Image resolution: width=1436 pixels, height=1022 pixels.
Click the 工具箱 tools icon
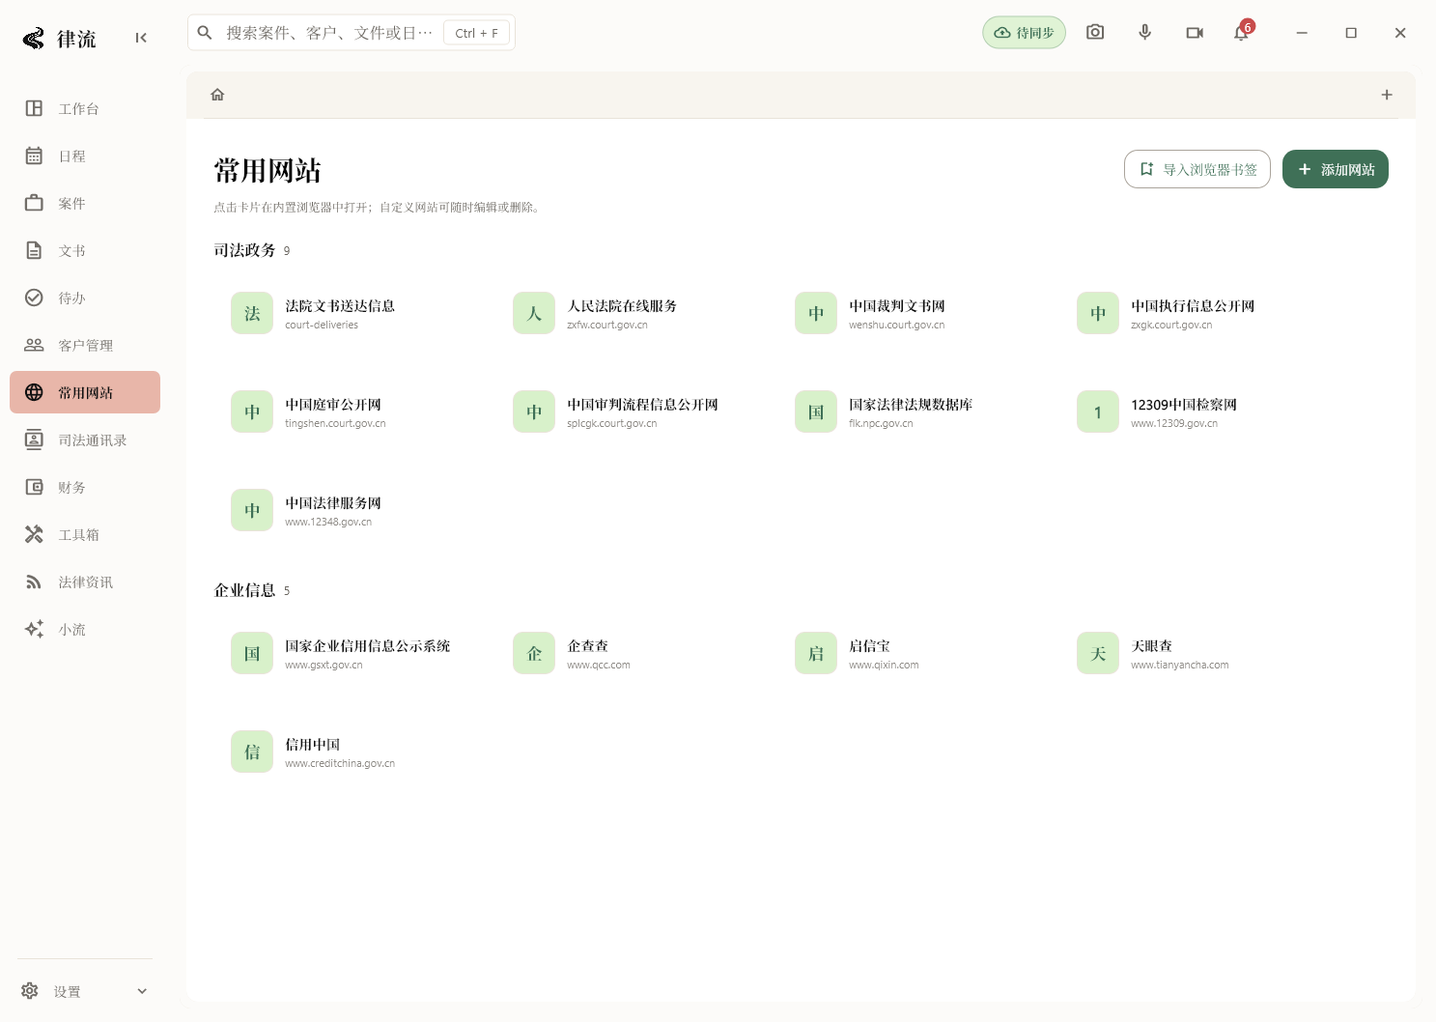pyautogui.click(x=34, y=534)
